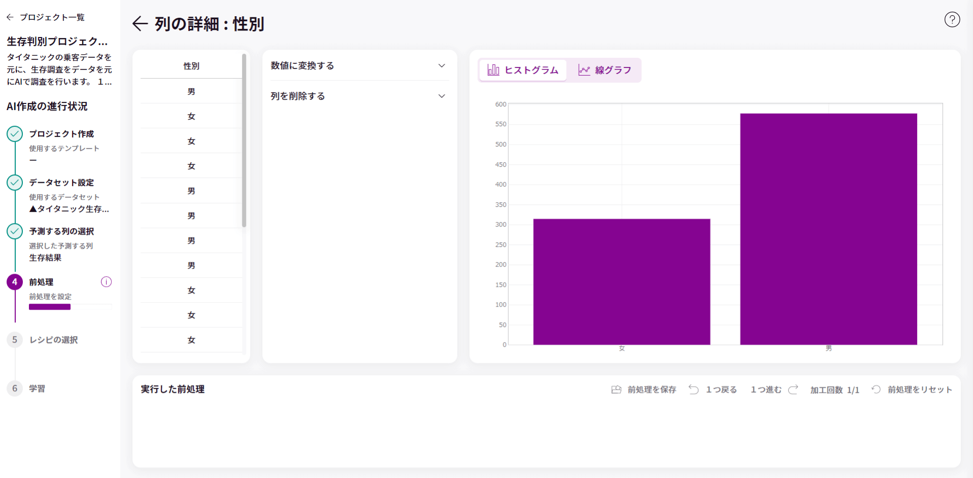Go back to プロジェクト一覧
The width and height of the screenshot is (973, 478).
coord(46,17)
